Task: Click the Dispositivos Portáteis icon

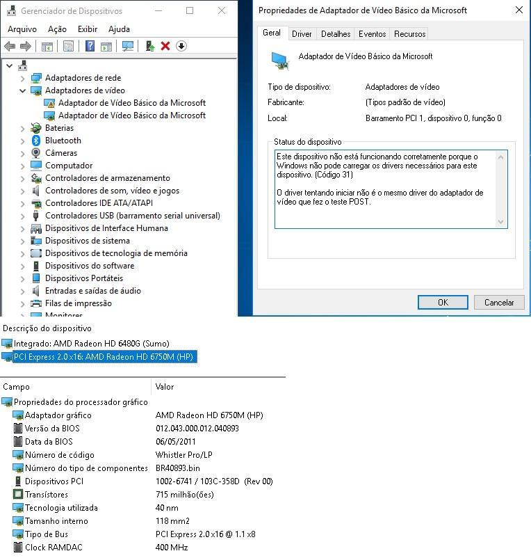Action: pos(36,278)
